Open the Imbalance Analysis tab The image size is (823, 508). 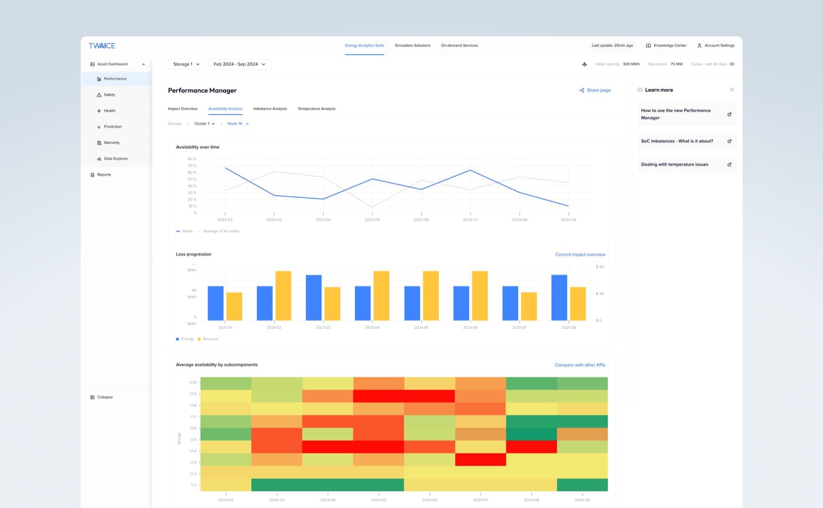tap(270, 109)
